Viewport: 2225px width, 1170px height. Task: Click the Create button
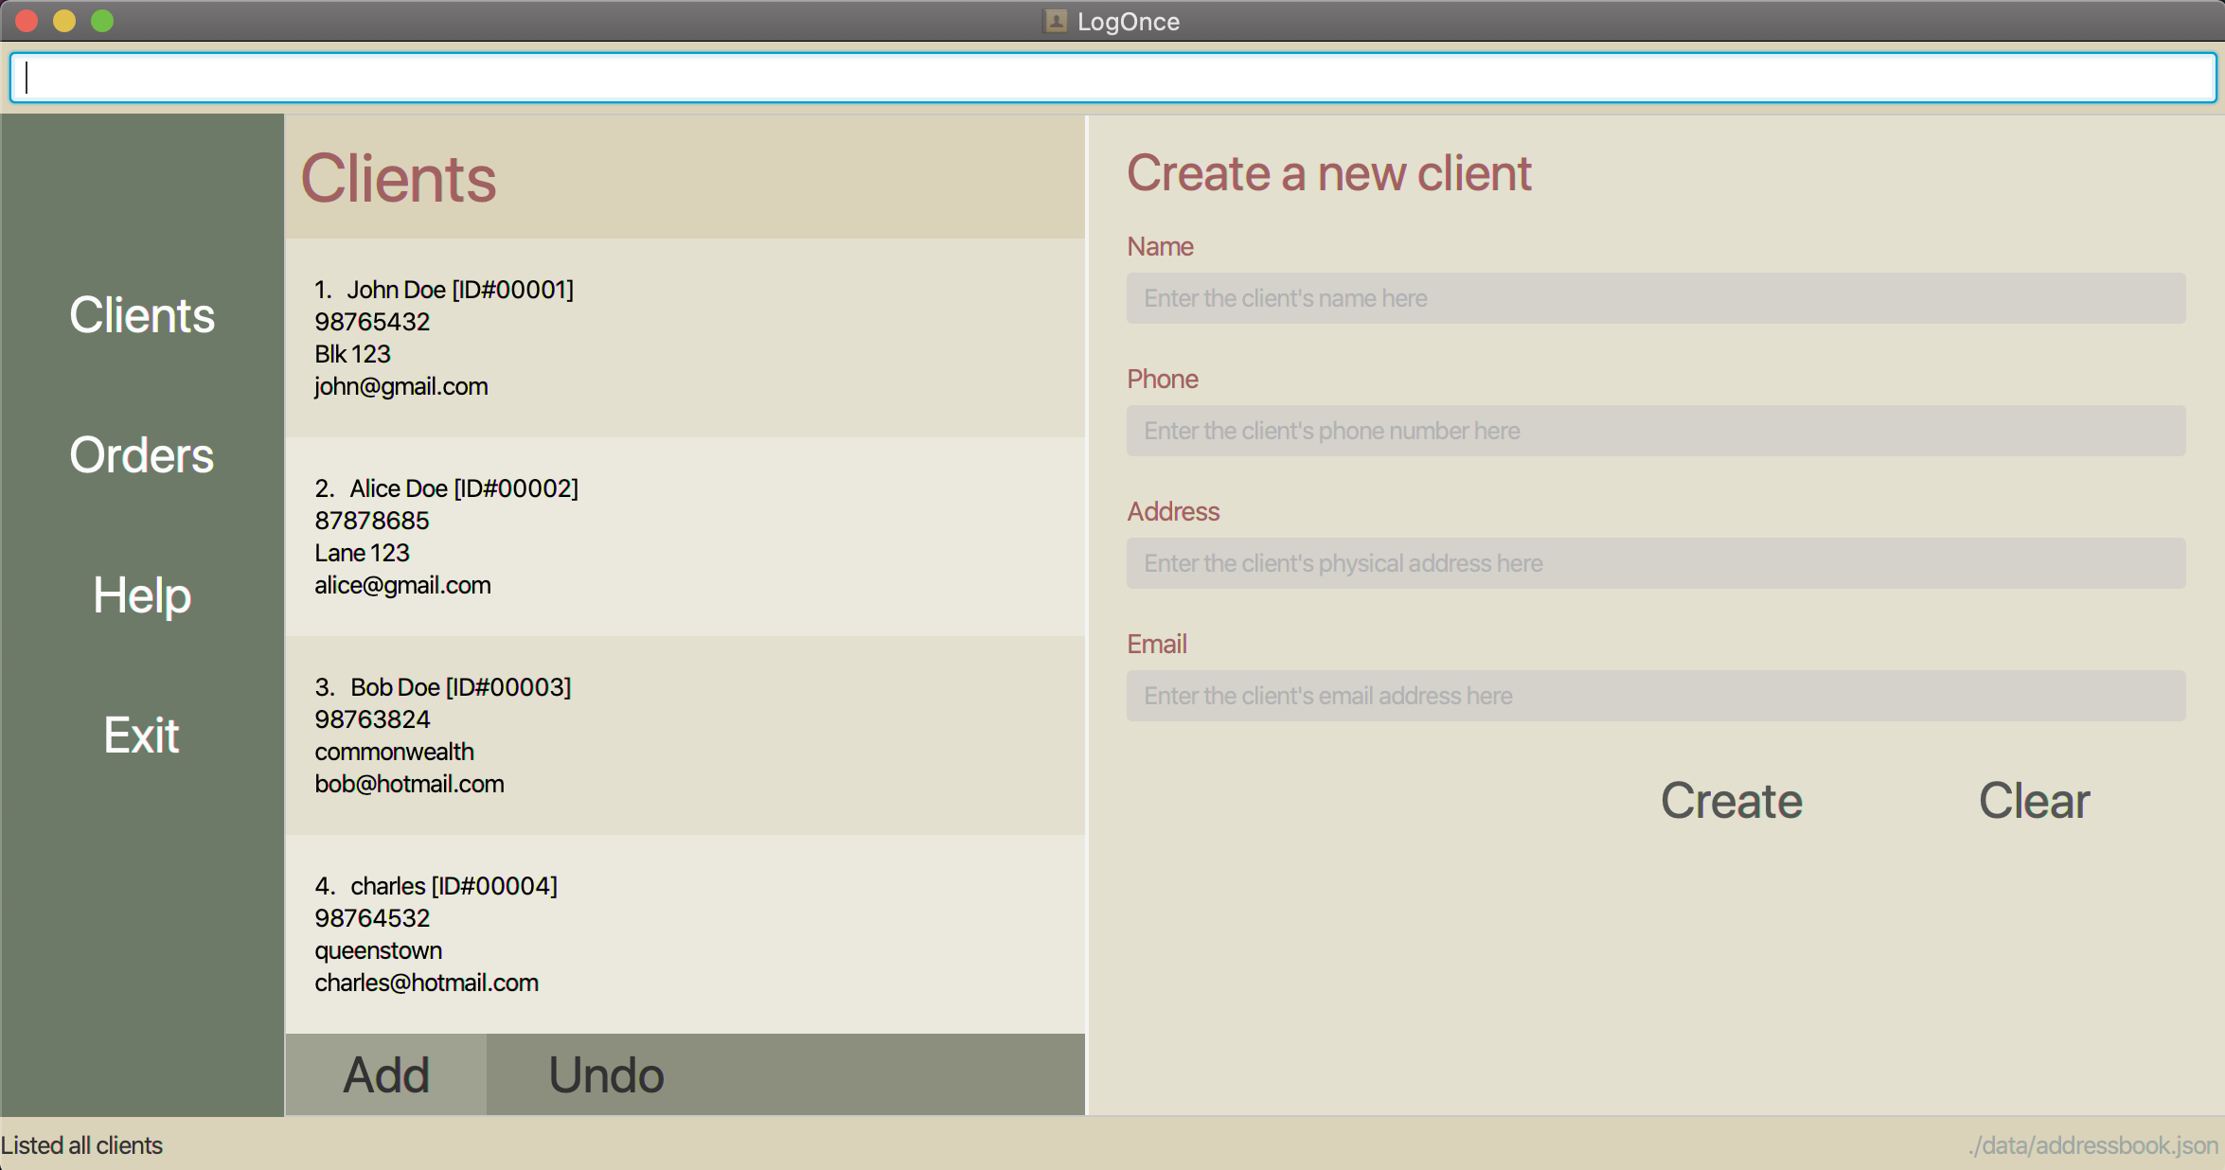[x=1731, y=802]
